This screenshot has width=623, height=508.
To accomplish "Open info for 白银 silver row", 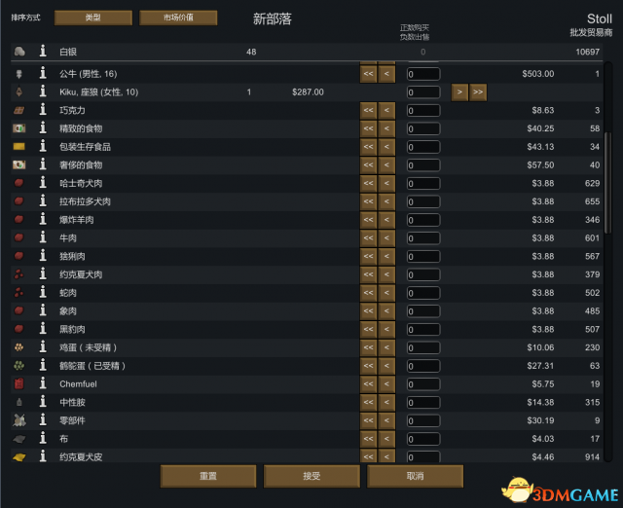I will [x=43, y=52].
